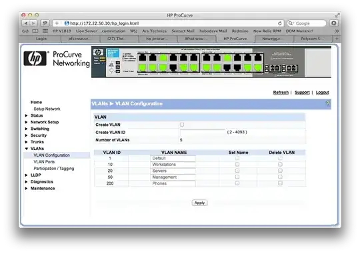The image size is (360, 254).
Task: Click the URL address bar
Action: tap(169, 23)
